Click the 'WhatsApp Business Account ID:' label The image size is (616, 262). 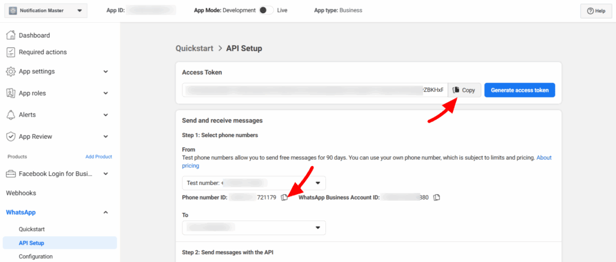tap(339, 197)
